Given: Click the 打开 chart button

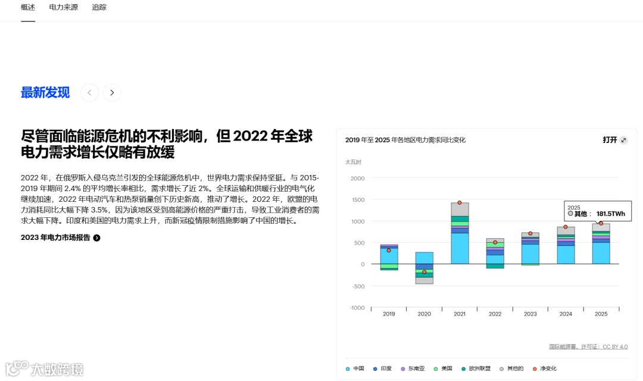Looking at the screenshot, I should [614, 140].
